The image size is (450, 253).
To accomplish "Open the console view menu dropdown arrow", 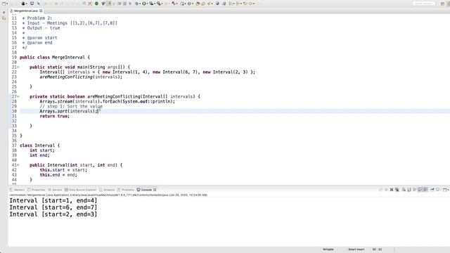I will (448, 190).
